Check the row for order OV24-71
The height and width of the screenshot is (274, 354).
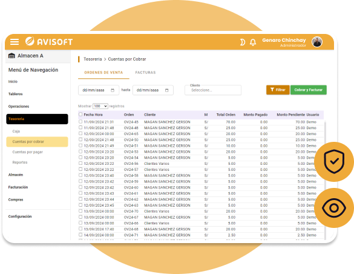point(80,235)
